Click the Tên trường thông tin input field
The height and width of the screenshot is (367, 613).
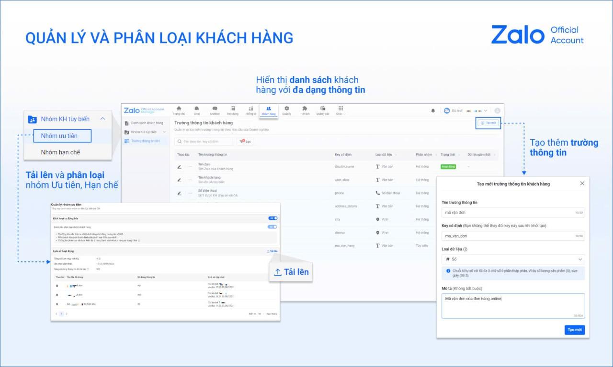tap(513, 212)
